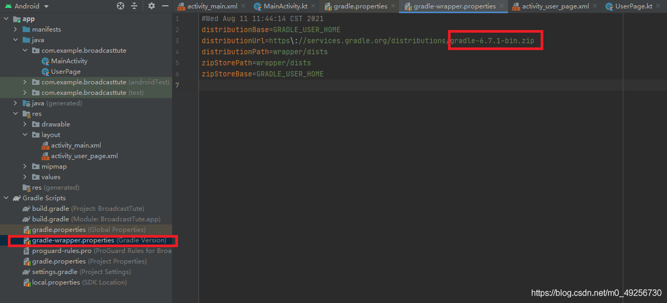Click the select opened file target icon
This screenshot has height=303, width=667.
point(121,6)
